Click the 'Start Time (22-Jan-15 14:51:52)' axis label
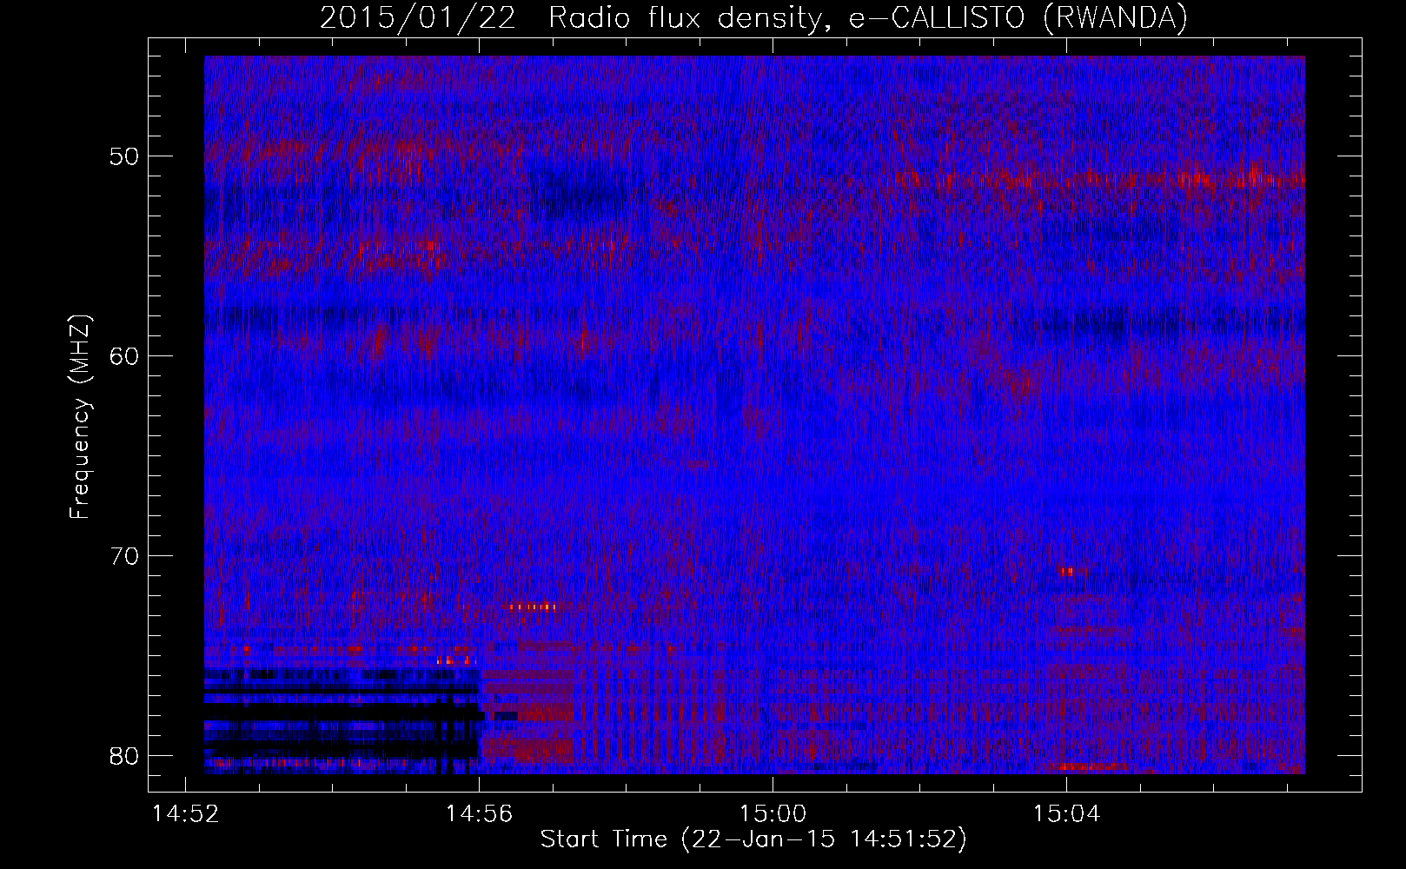The height and width of the screenshot is (869, 1406). pos(753,839)
